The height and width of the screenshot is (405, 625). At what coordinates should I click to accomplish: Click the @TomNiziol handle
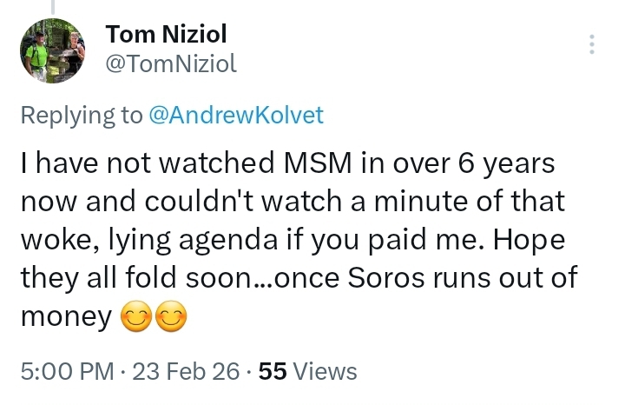[x=170, y=63]
